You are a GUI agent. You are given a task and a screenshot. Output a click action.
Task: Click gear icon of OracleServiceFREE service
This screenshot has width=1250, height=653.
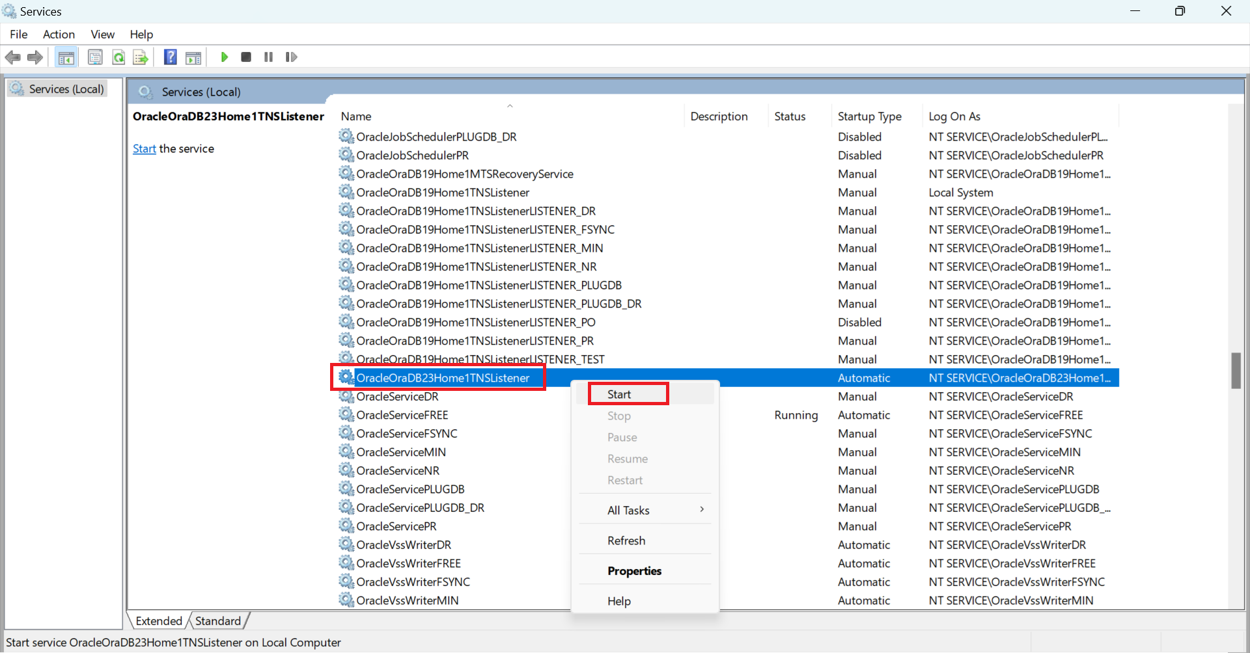(346, 414)
